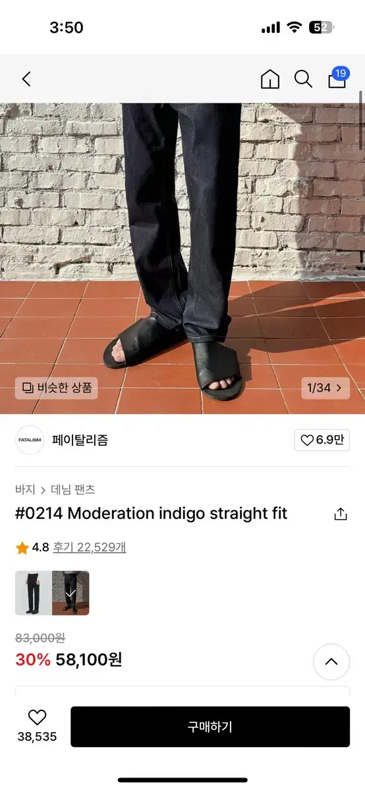Click the FATALISM brand logo
The image size is (365, 790).
[30, 440]
